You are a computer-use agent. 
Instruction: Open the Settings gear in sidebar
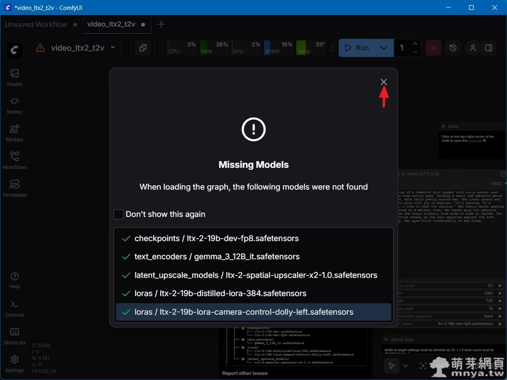click(x=14, y=363)
